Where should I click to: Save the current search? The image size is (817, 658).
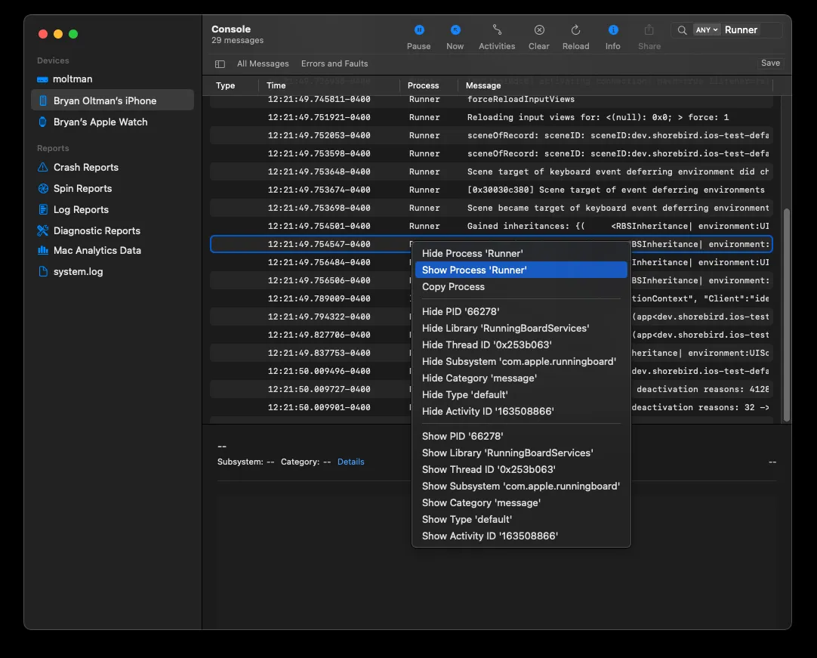770,63
